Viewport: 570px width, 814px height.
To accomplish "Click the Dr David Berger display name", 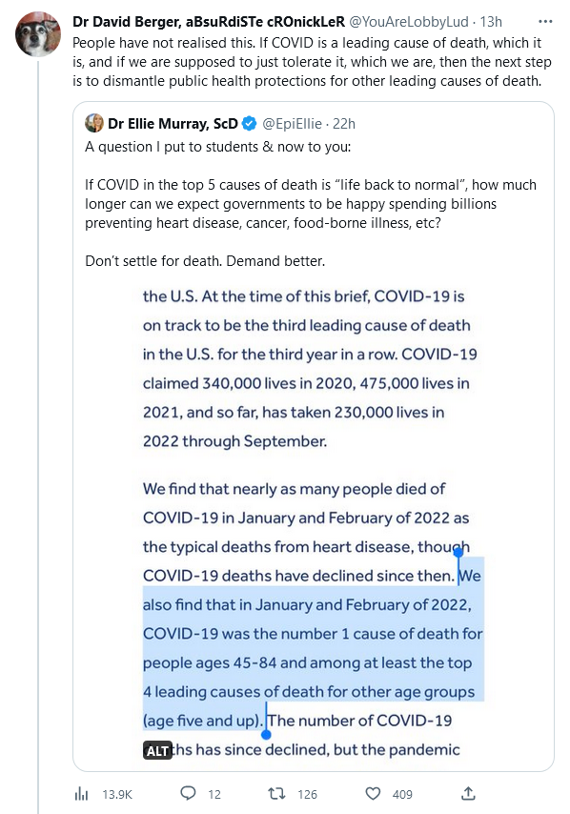I will pyautogui.click(x=209, y=22).
